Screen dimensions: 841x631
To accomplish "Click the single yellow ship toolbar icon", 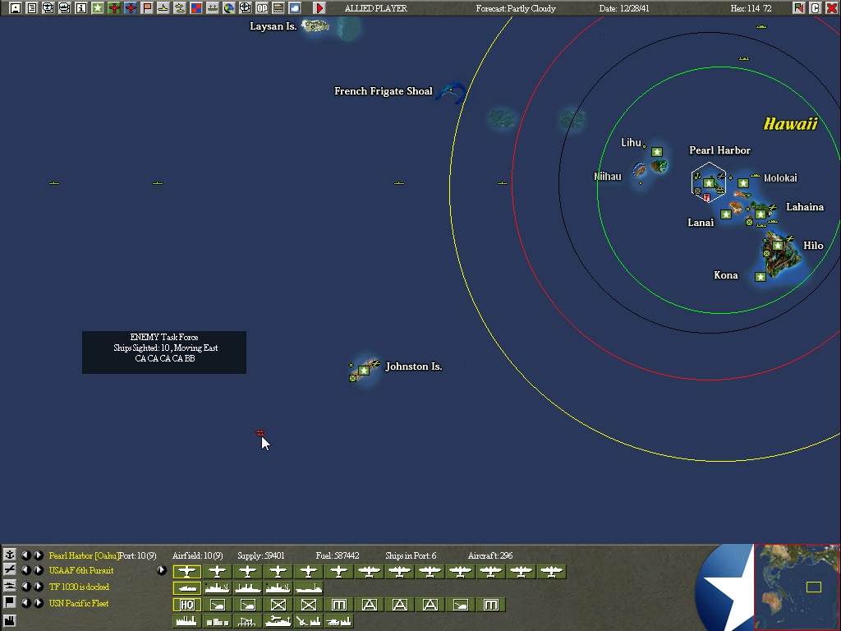I will (163, 8).
